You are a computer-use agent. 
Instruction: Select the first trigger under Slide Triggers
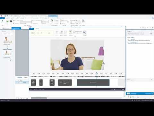139,40
